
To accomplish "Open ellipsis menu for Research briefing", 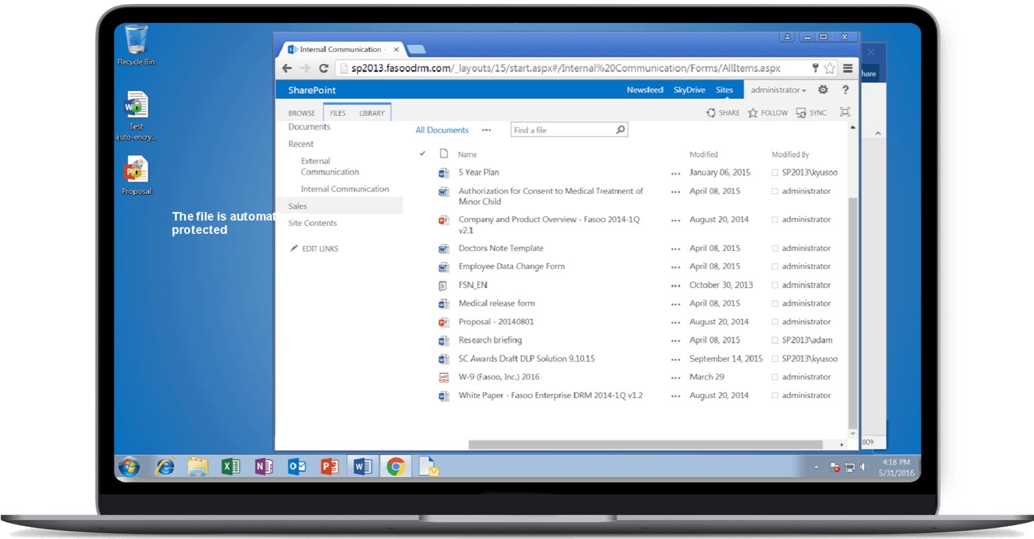I will 675,342.
